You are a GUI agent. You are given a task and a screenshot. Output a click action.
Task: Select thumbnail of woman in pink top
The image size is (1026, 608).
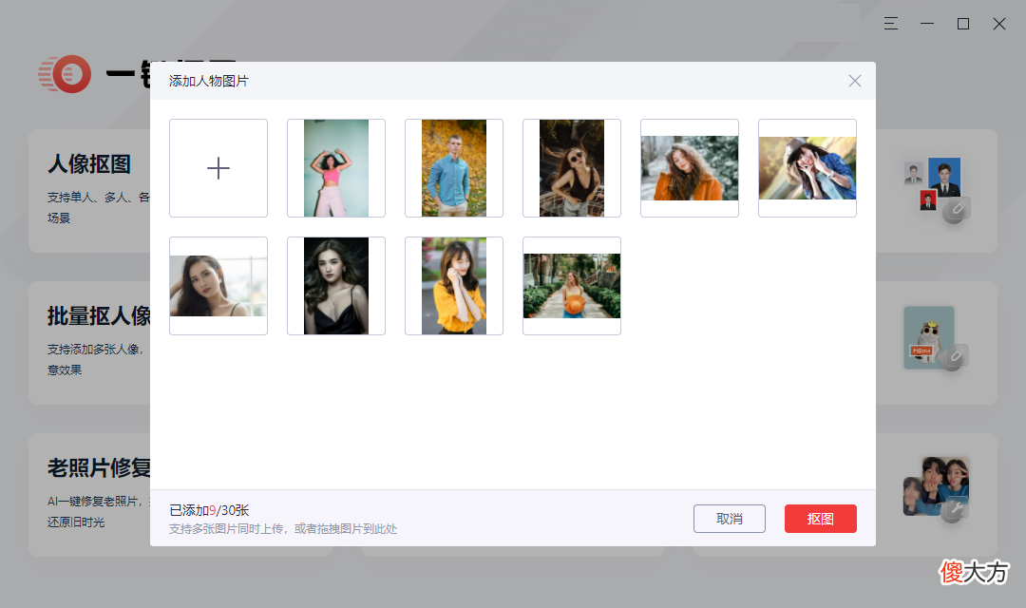click(336, 168)
